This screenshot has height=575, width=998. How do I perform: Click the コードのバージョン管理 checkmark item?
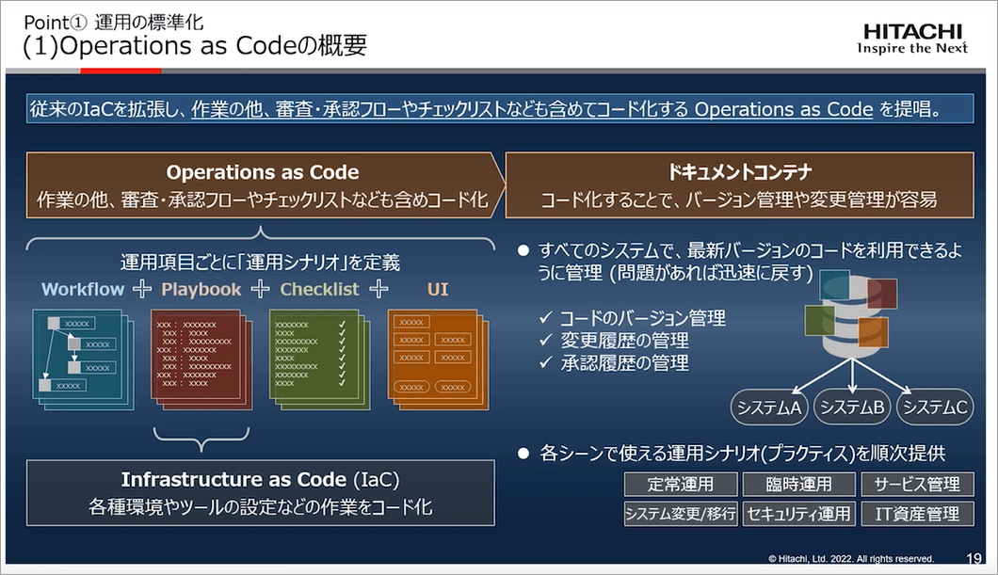(632, 318)
